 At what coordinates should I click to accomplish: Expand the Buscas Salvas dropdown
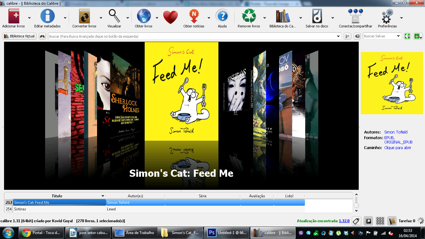(x=398, y=36)
